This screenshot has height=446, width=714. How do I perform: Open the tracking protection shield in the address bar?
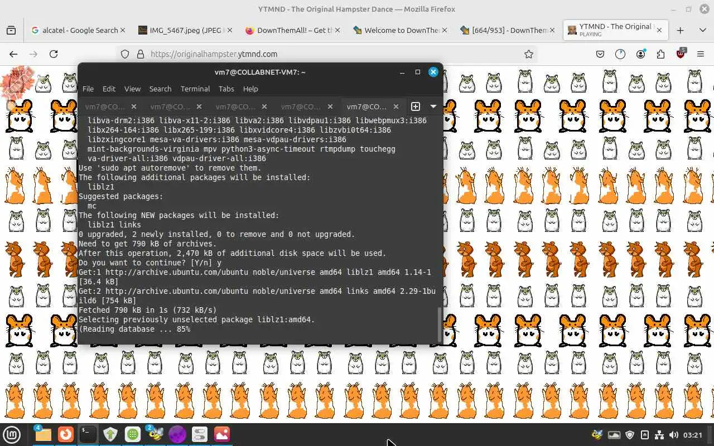(x=125, y=54)
